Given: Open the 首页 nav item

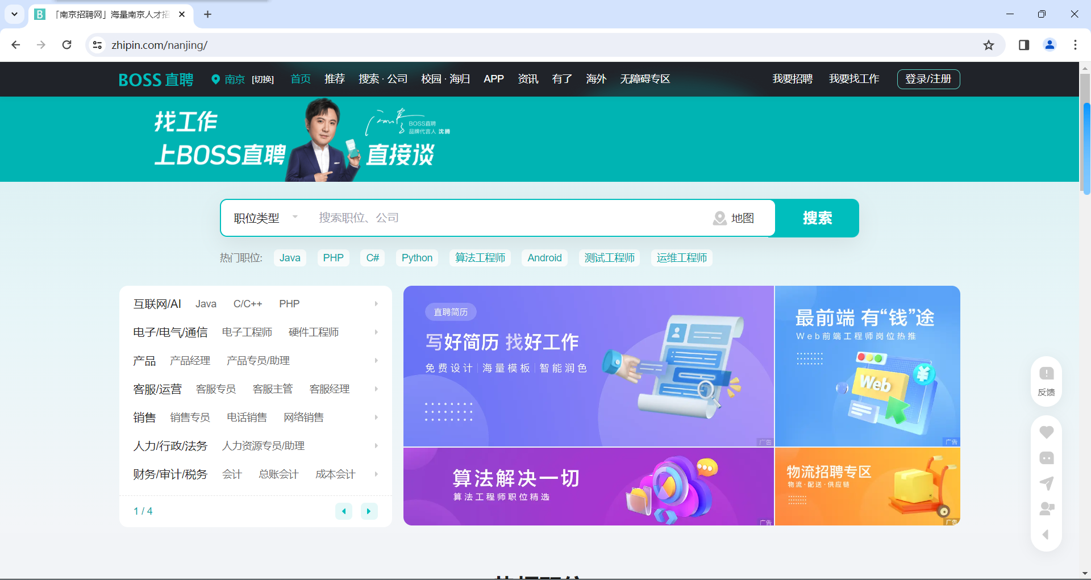Looking at the screenshot, I should coord(301,79).
